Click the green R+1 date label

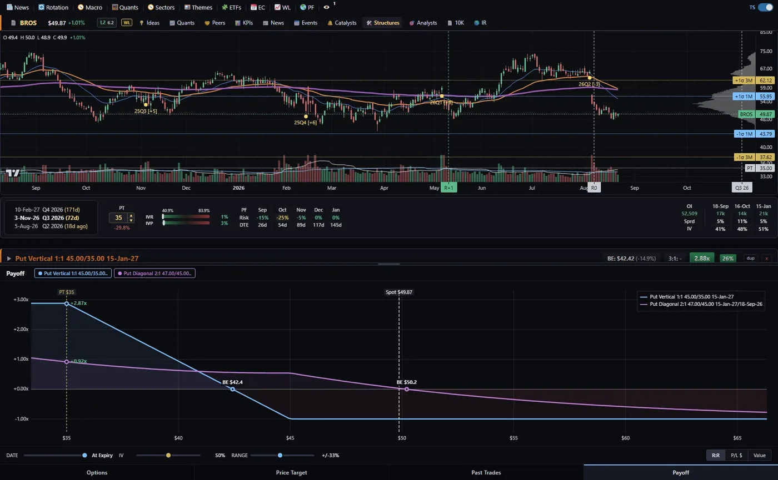click(448, 188)
